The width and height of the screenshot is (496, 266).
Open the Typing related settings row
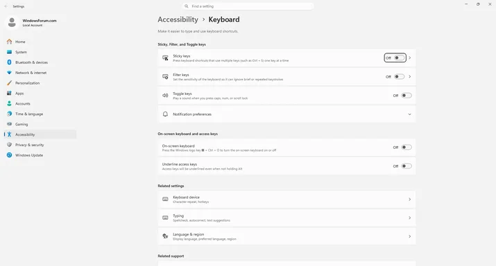(x=287, y=218)
